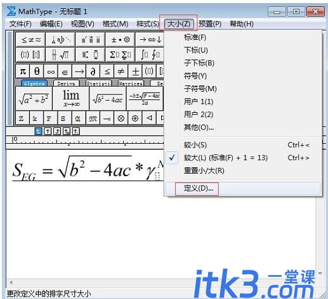Insert the element-of symbol
This screenshot has width=328, height=299.
(x=65, y=72)
